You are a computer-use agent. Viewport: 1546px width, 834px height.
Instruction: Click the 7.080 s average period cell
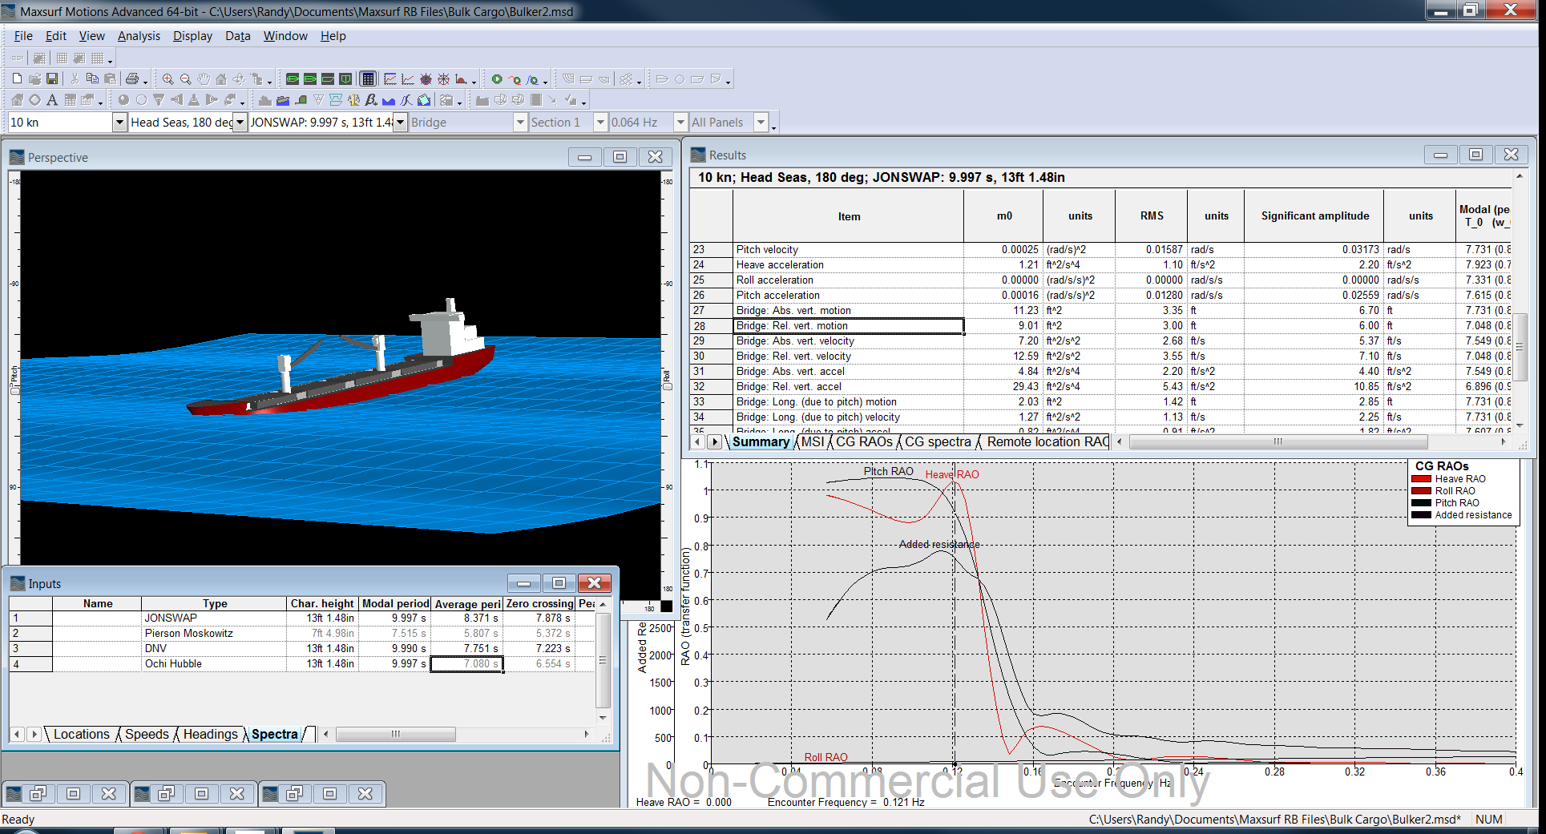pos(467,663)
